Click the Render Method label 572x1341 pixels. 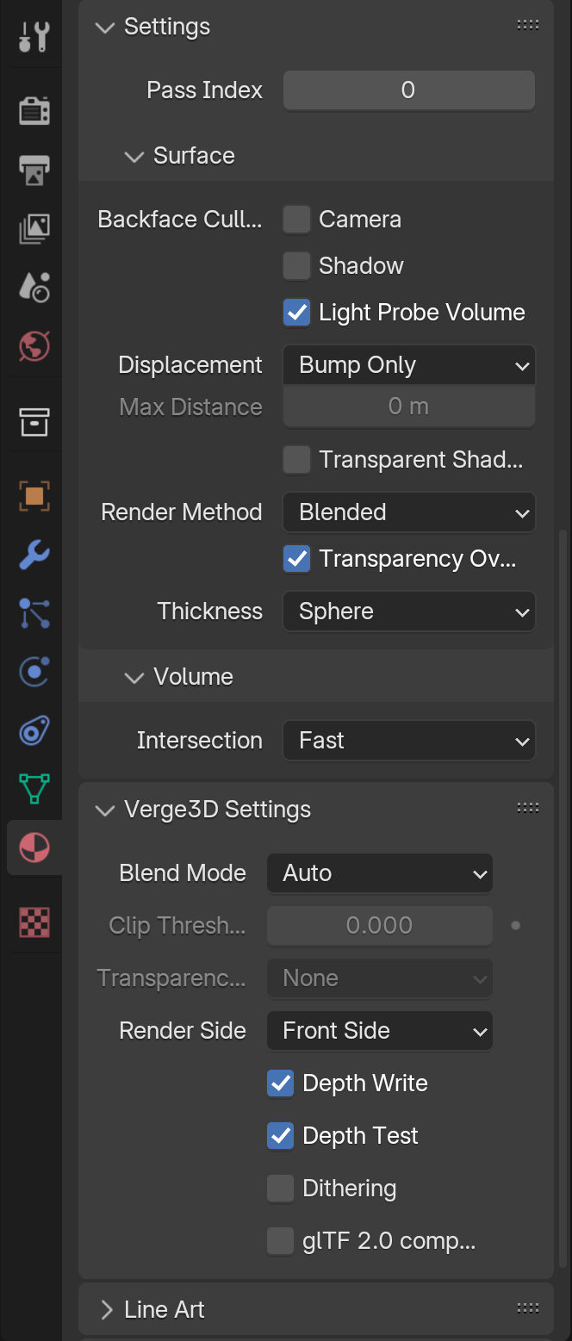182,512
